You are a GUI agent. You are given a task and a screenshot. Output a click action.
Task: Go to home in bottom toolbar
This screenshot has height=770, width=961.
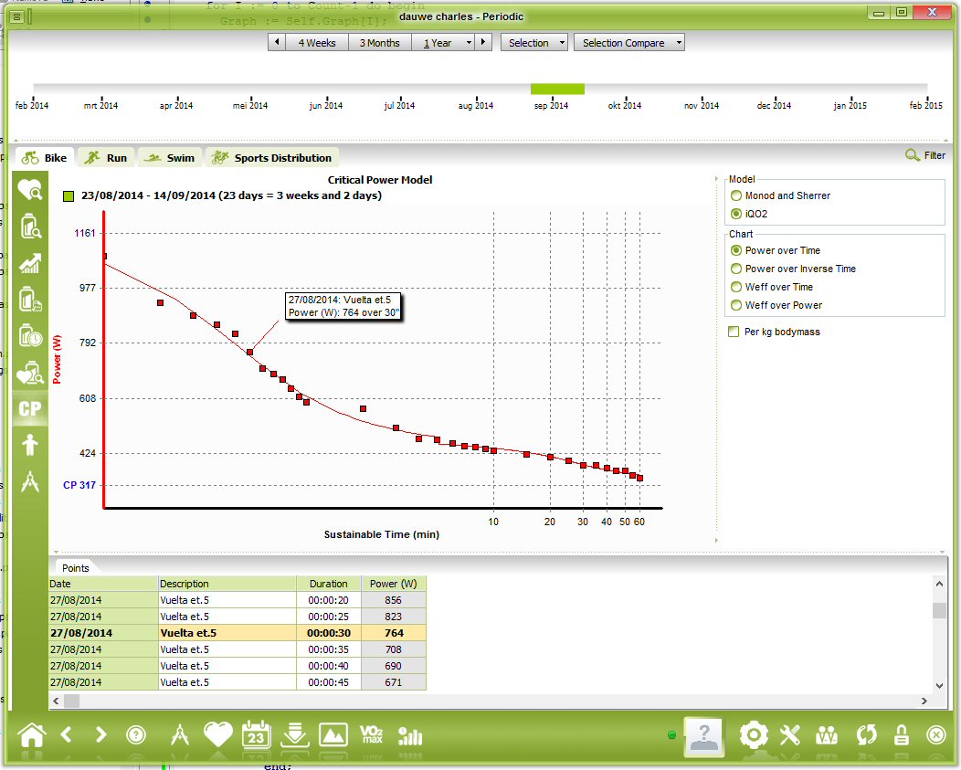(x=31, y=734)
